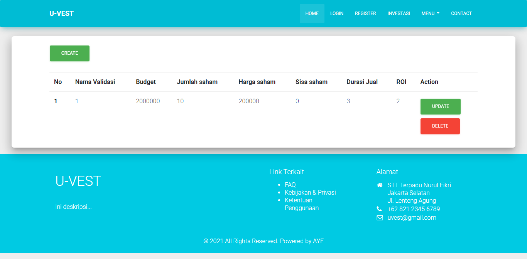Click UPDATE for row 1

(440, 106)
